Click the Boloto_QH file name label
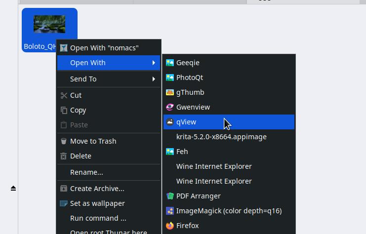This screenshot has height=234, width=366. coord(40,46)
